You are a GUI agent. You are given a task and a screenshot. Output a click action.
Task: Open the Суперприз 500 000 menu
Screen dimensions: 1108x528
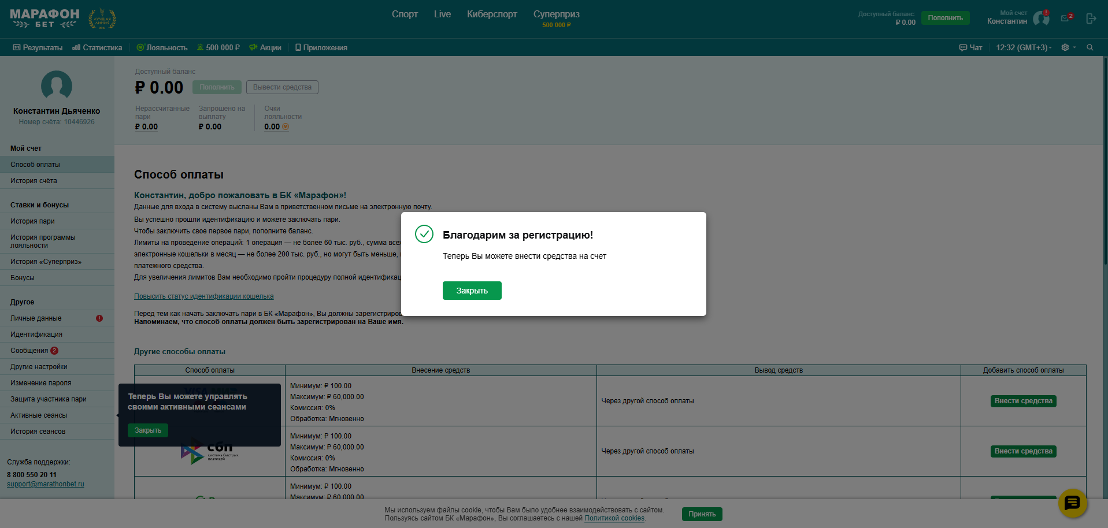[x=556, y=18]
